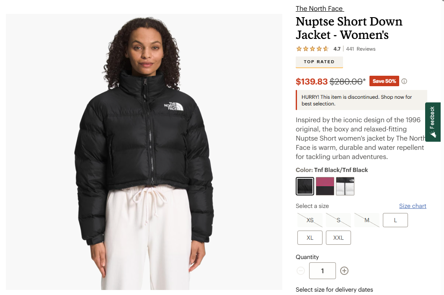Choose the crossed-out M size option
This screenshot has width=444, height=295.
coord(367,220)
